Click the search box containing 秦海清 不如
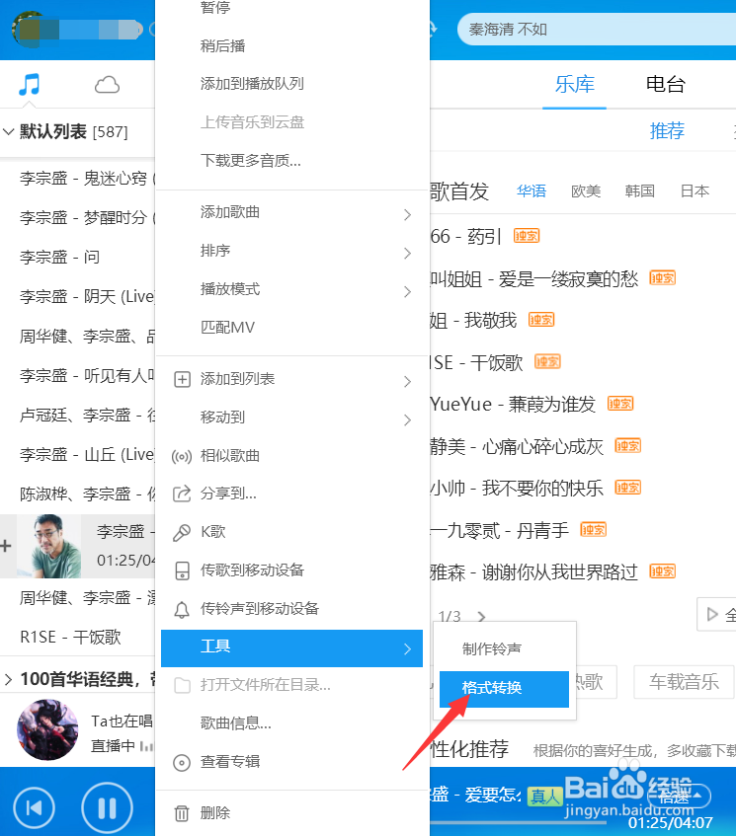736x836 pixels. pos(597,30)
